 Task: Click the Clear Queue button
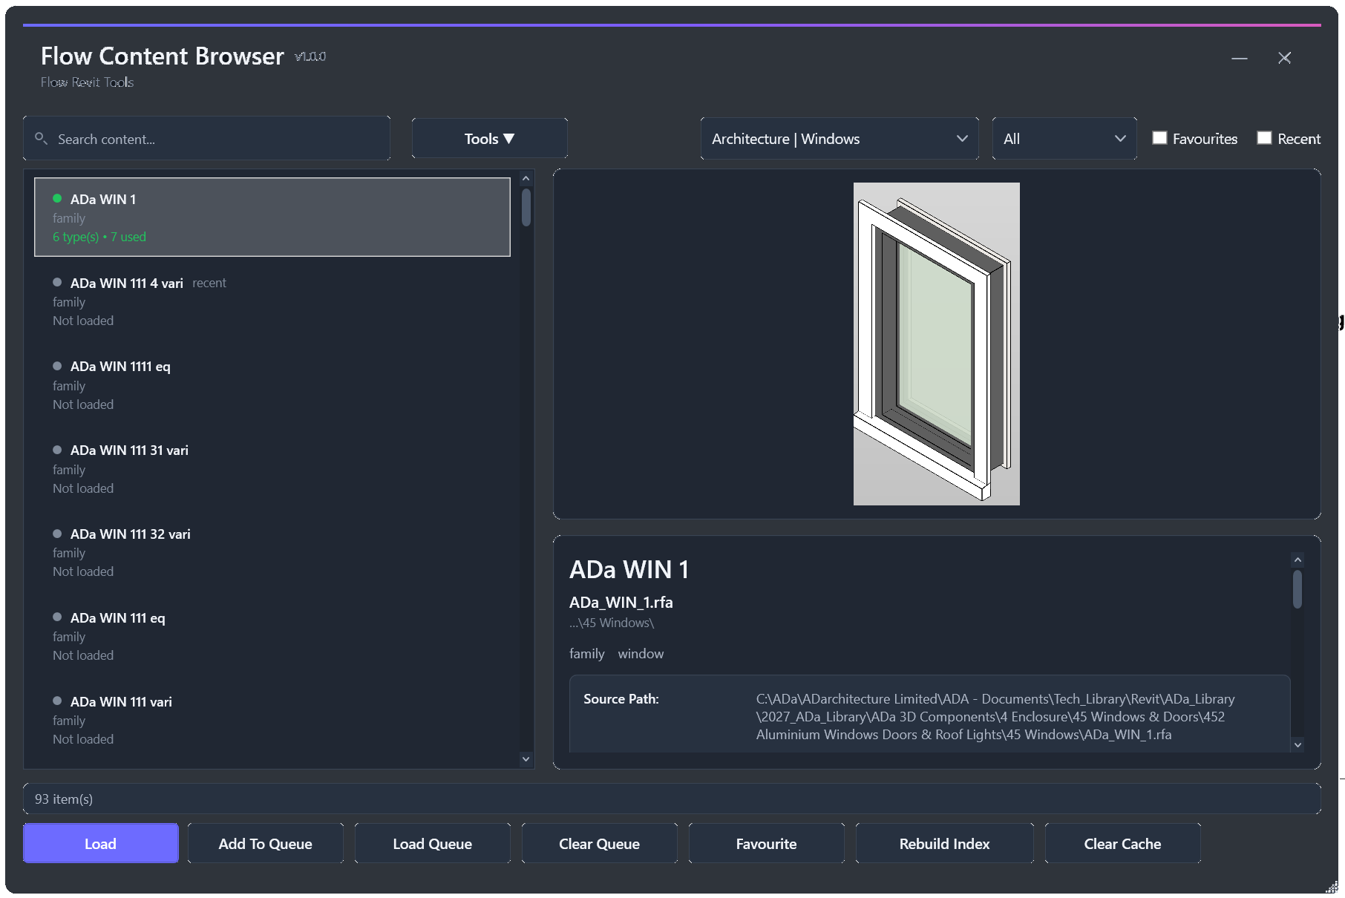click(x=600, y=843)
